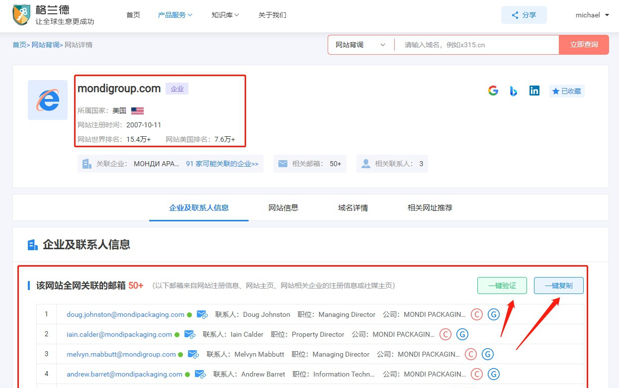
Task: Click the blue G icon in Doug Johnston row
Action: click(x=493, y=314)
